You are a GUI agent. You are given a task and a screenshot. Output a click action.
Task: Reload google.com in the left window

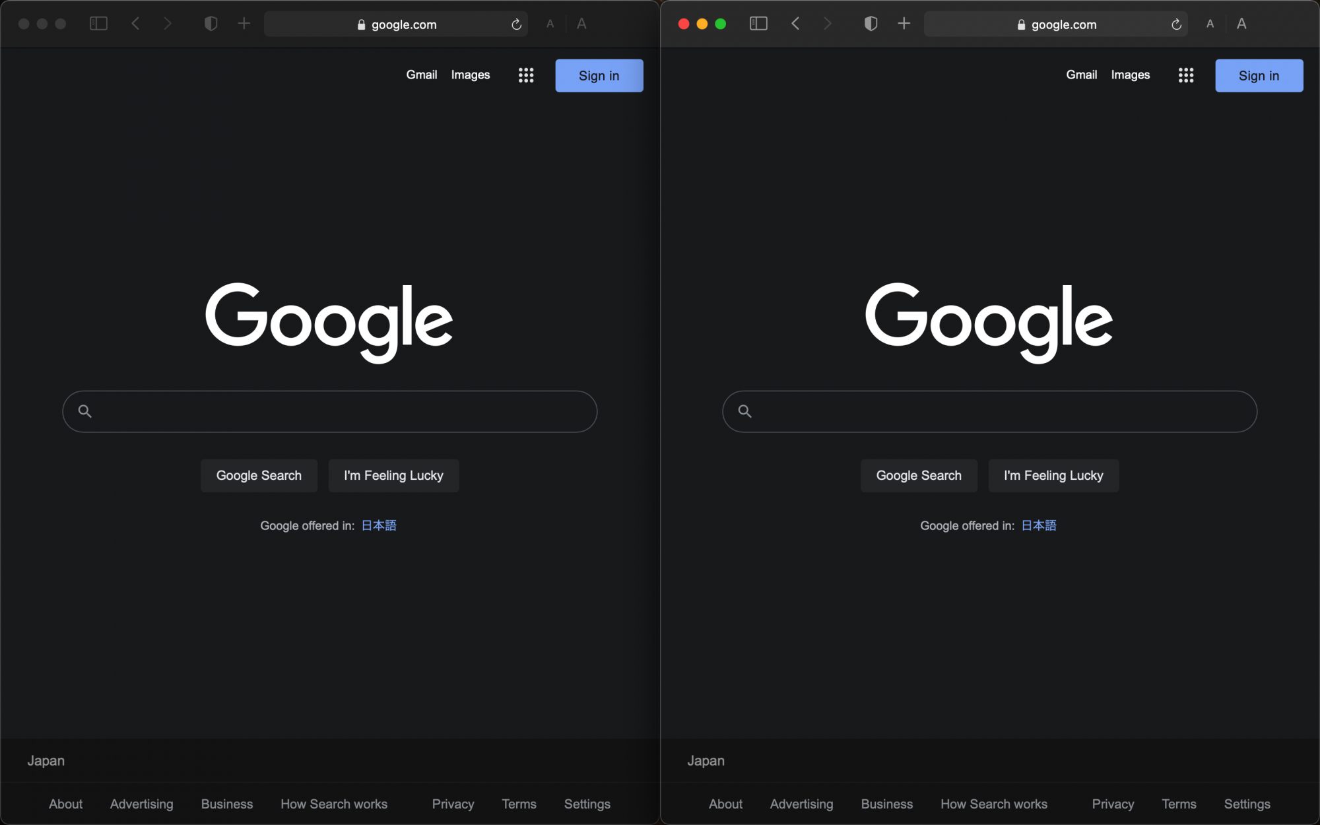click(x=516, y=24)
